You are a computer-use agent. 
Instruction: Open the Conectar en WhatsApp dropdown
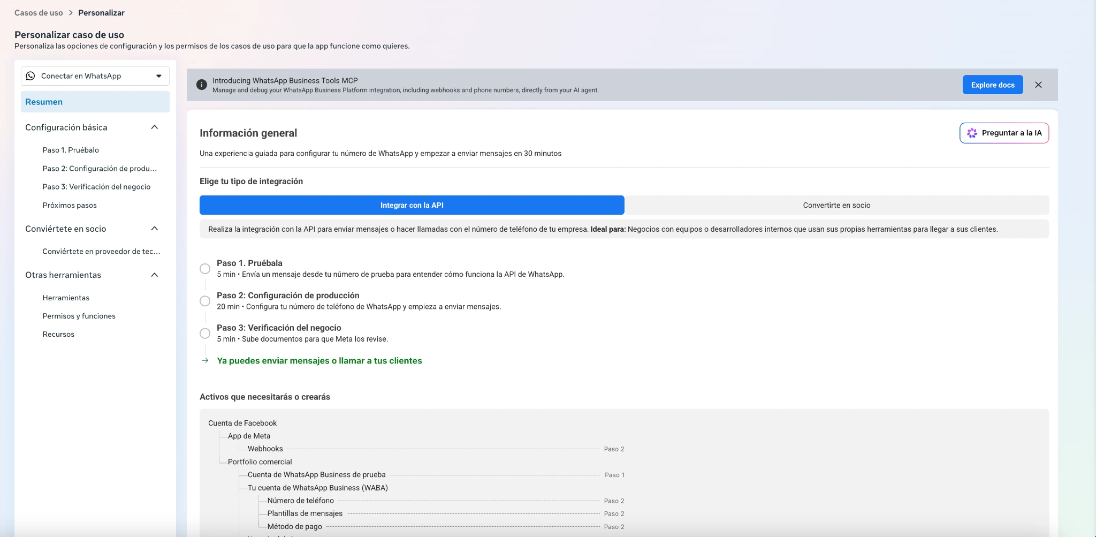tap(95, 76)
